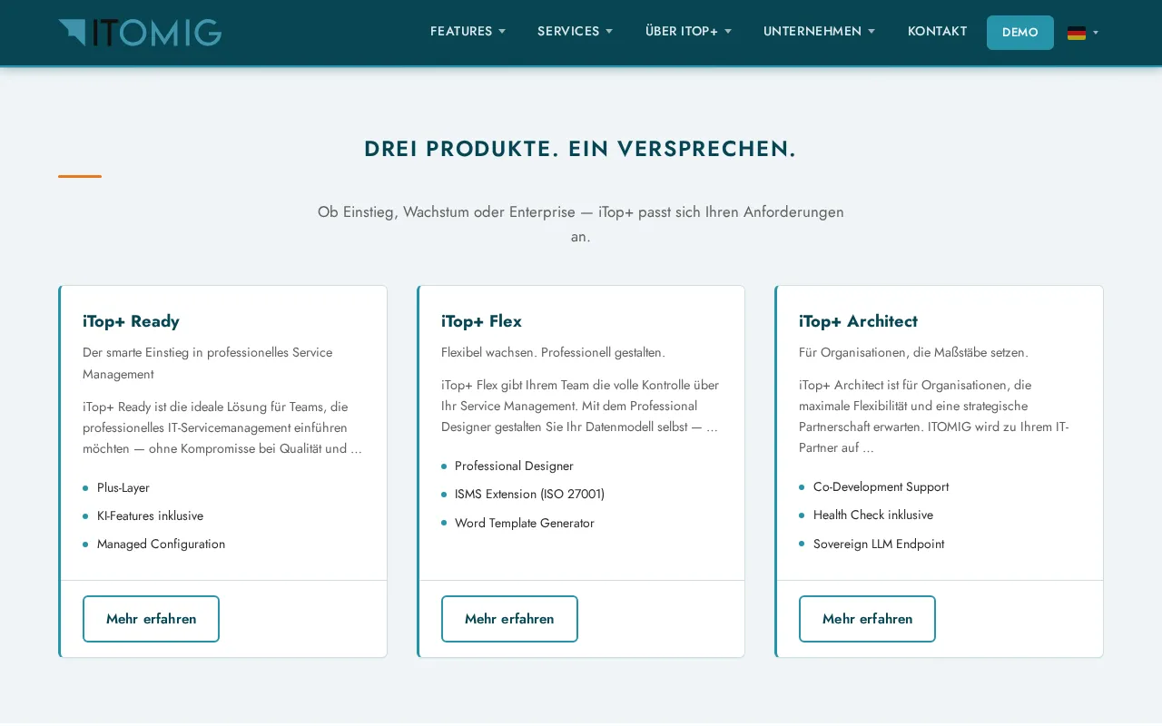Select the iTop+ Flex card title
The height and width of the screenshot is (726, 1162).
coord(481,321)
